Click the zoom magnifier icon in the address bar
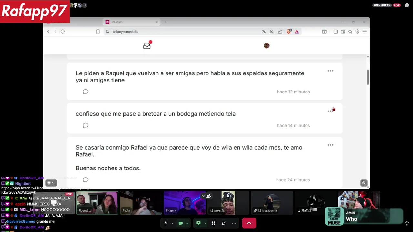The height and width of the screenshot is (232, 413). click(272, 32)
